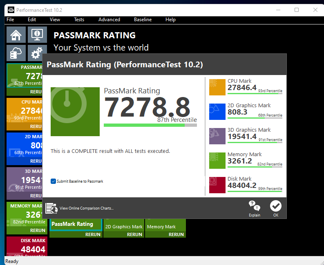Click the orange CPU Mark icon

click(217, 87)
